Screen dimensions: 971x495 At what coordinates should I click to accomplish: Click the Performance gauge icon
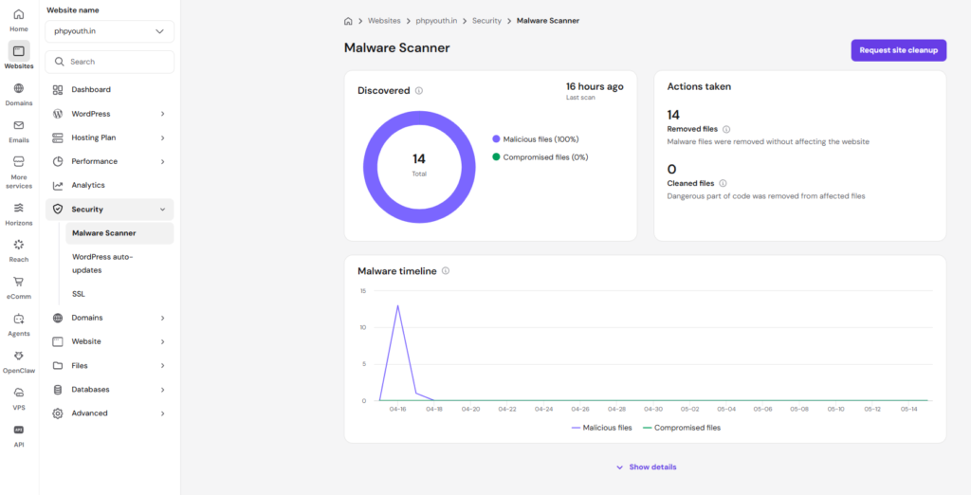pyautogui.click(x=58, y=161)
